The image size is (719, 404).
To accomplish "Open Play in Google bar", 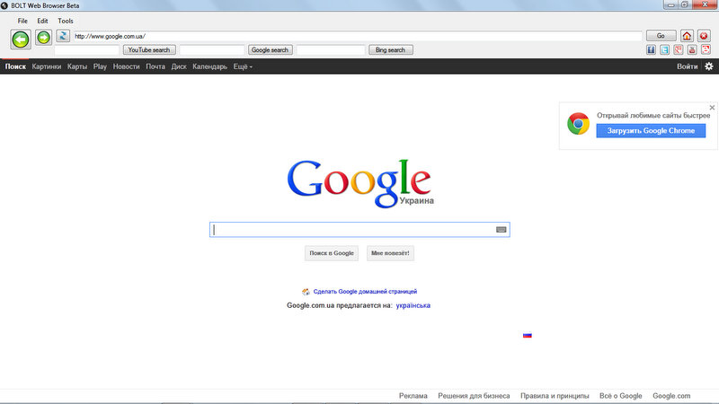I will point(100,66).
